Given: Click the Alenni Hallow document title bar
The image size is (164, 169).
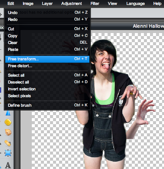Looking at the screenshot, I should click(127, 26).
